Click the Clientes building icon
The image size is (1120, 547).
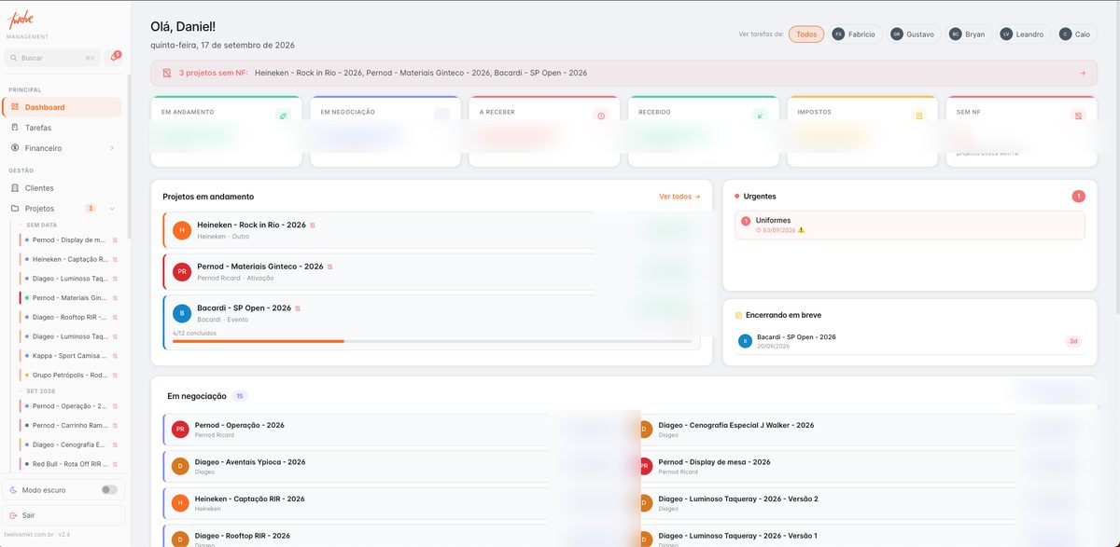tap(16, 188)
